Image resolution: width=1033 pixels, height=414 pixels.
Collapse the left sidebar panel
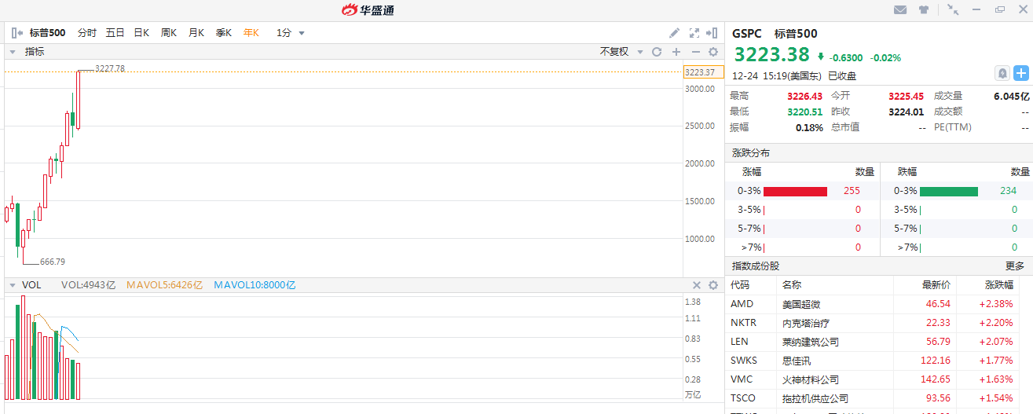coord(17,33)
